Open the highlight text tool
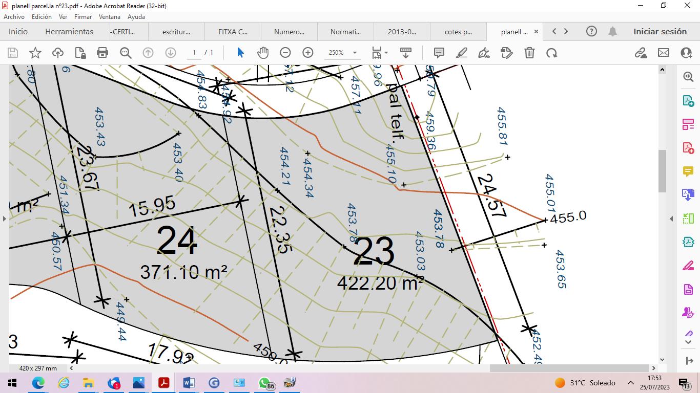The width and height of the screenshot is (700, 393). (x=462, y=53)
